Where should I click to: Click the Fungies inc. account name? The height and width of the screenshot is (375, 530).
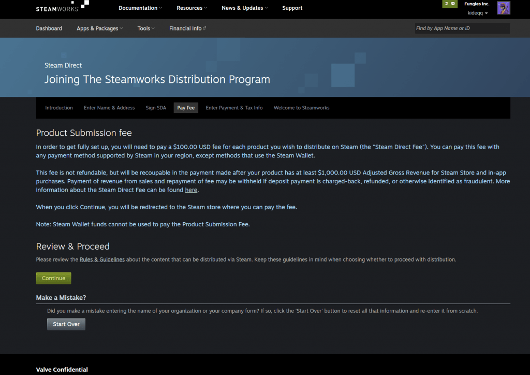[x=477, y=4]
